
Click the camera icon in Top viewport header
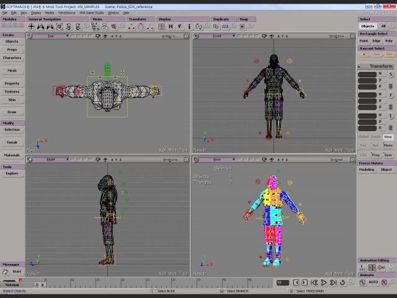pyautogui.click(x=98, y=36)
